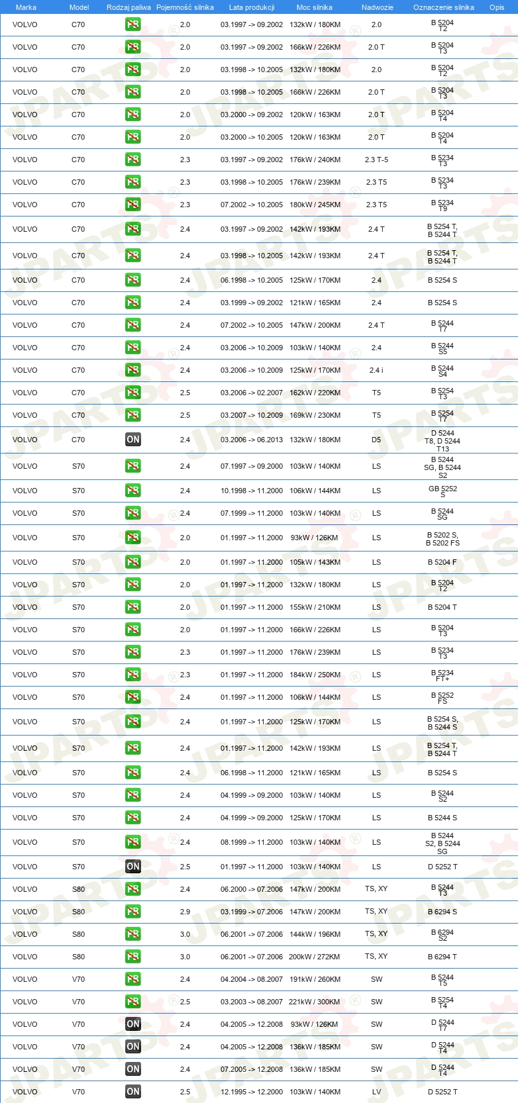The width and height of the screenshot is (518, 1103).
Task: Select the B 6294 S2 engine code
Action: (442, 935)
